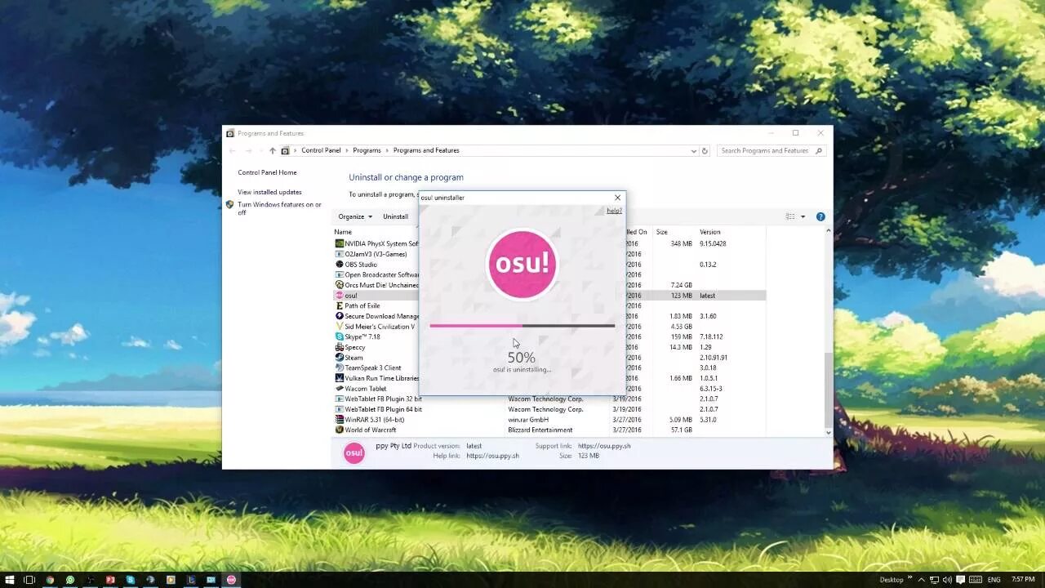The width and height of the screenshot is (1045, 588).
Task: Select the Speccy row in list
Action: [549, 347]
